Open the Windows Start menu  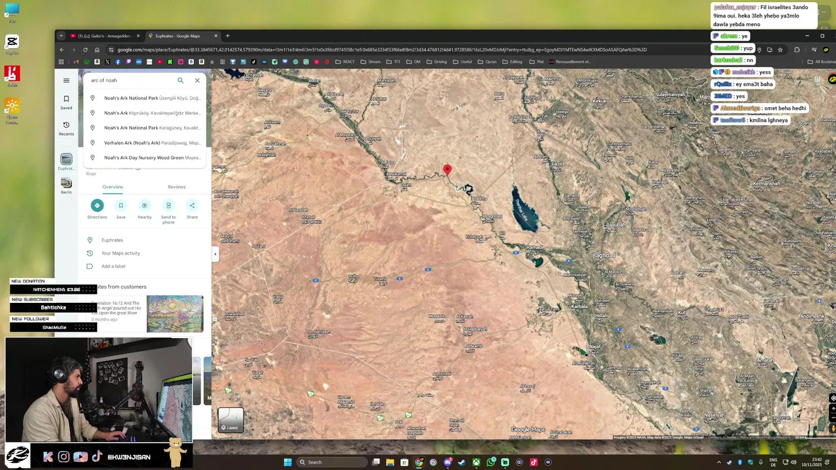287,462
